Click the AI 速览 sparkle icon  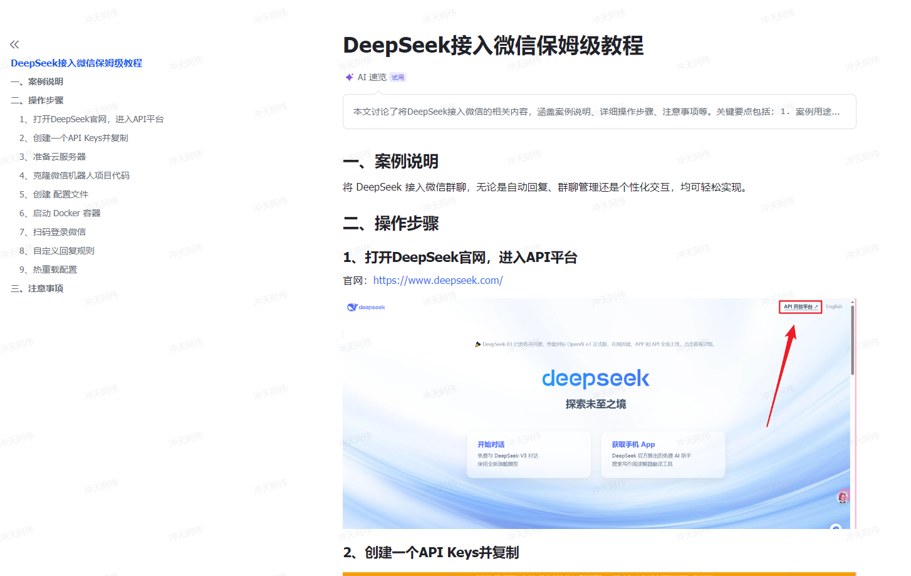tap(350, 77)
